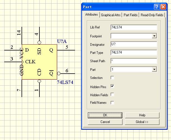This screenshot has width=171, height=140.
Task: Toggle the Selection checkbox
Action: pos(112,78)
